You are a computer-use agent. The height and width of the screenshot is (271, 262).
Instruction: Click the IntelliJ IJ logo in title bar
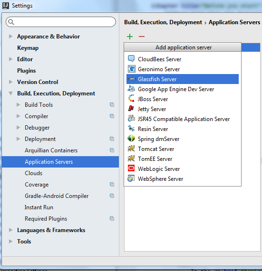(6, 6)
